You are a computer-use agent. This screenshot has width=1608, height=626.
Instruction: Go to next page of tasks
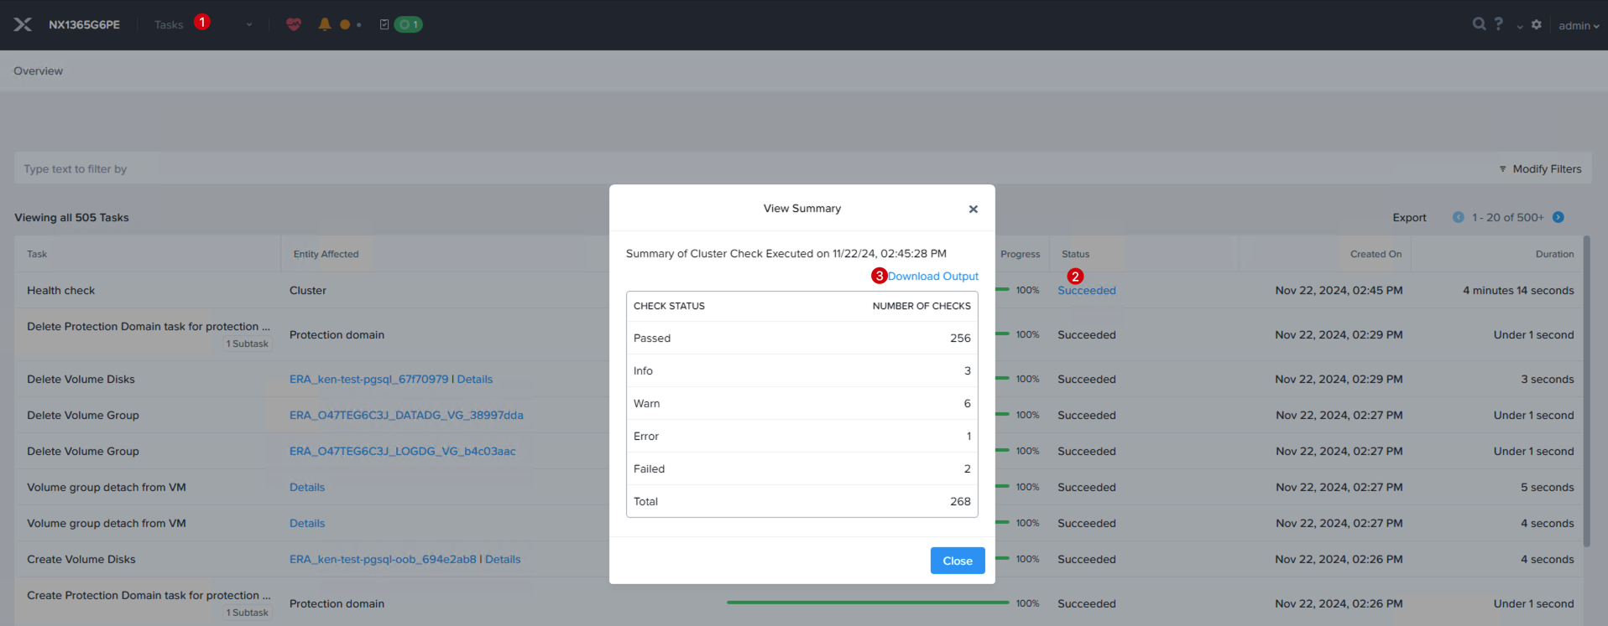pyautogui.click(x=1558, y=217)
